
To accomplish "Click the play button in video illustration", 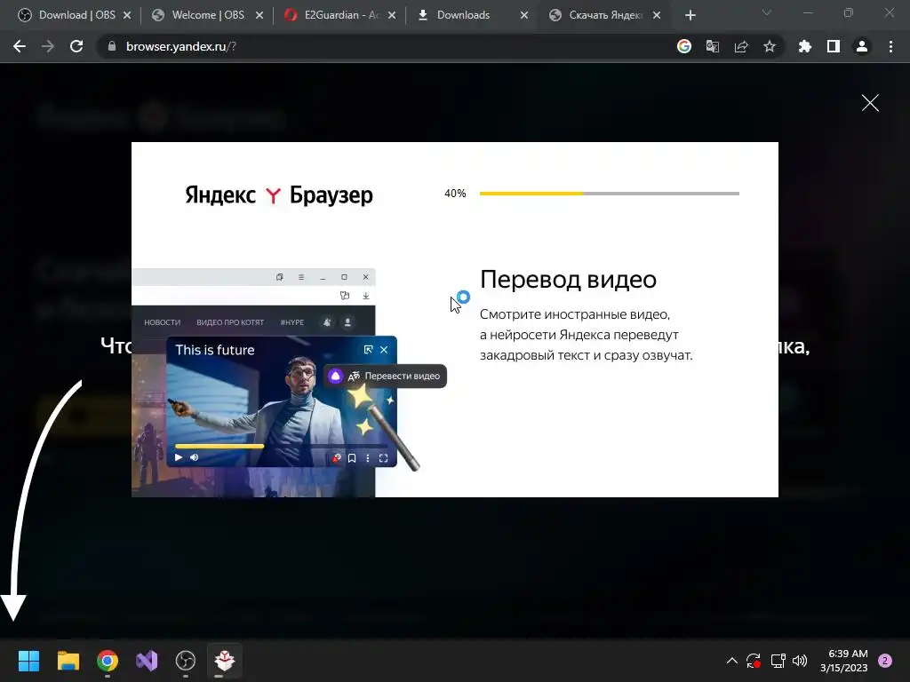I will [x=179, y=457].
